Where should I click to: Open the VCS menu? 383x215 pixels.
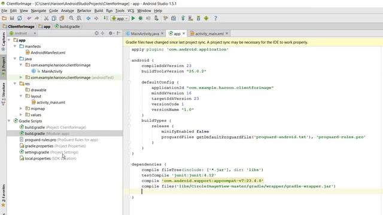pos(130,11)
